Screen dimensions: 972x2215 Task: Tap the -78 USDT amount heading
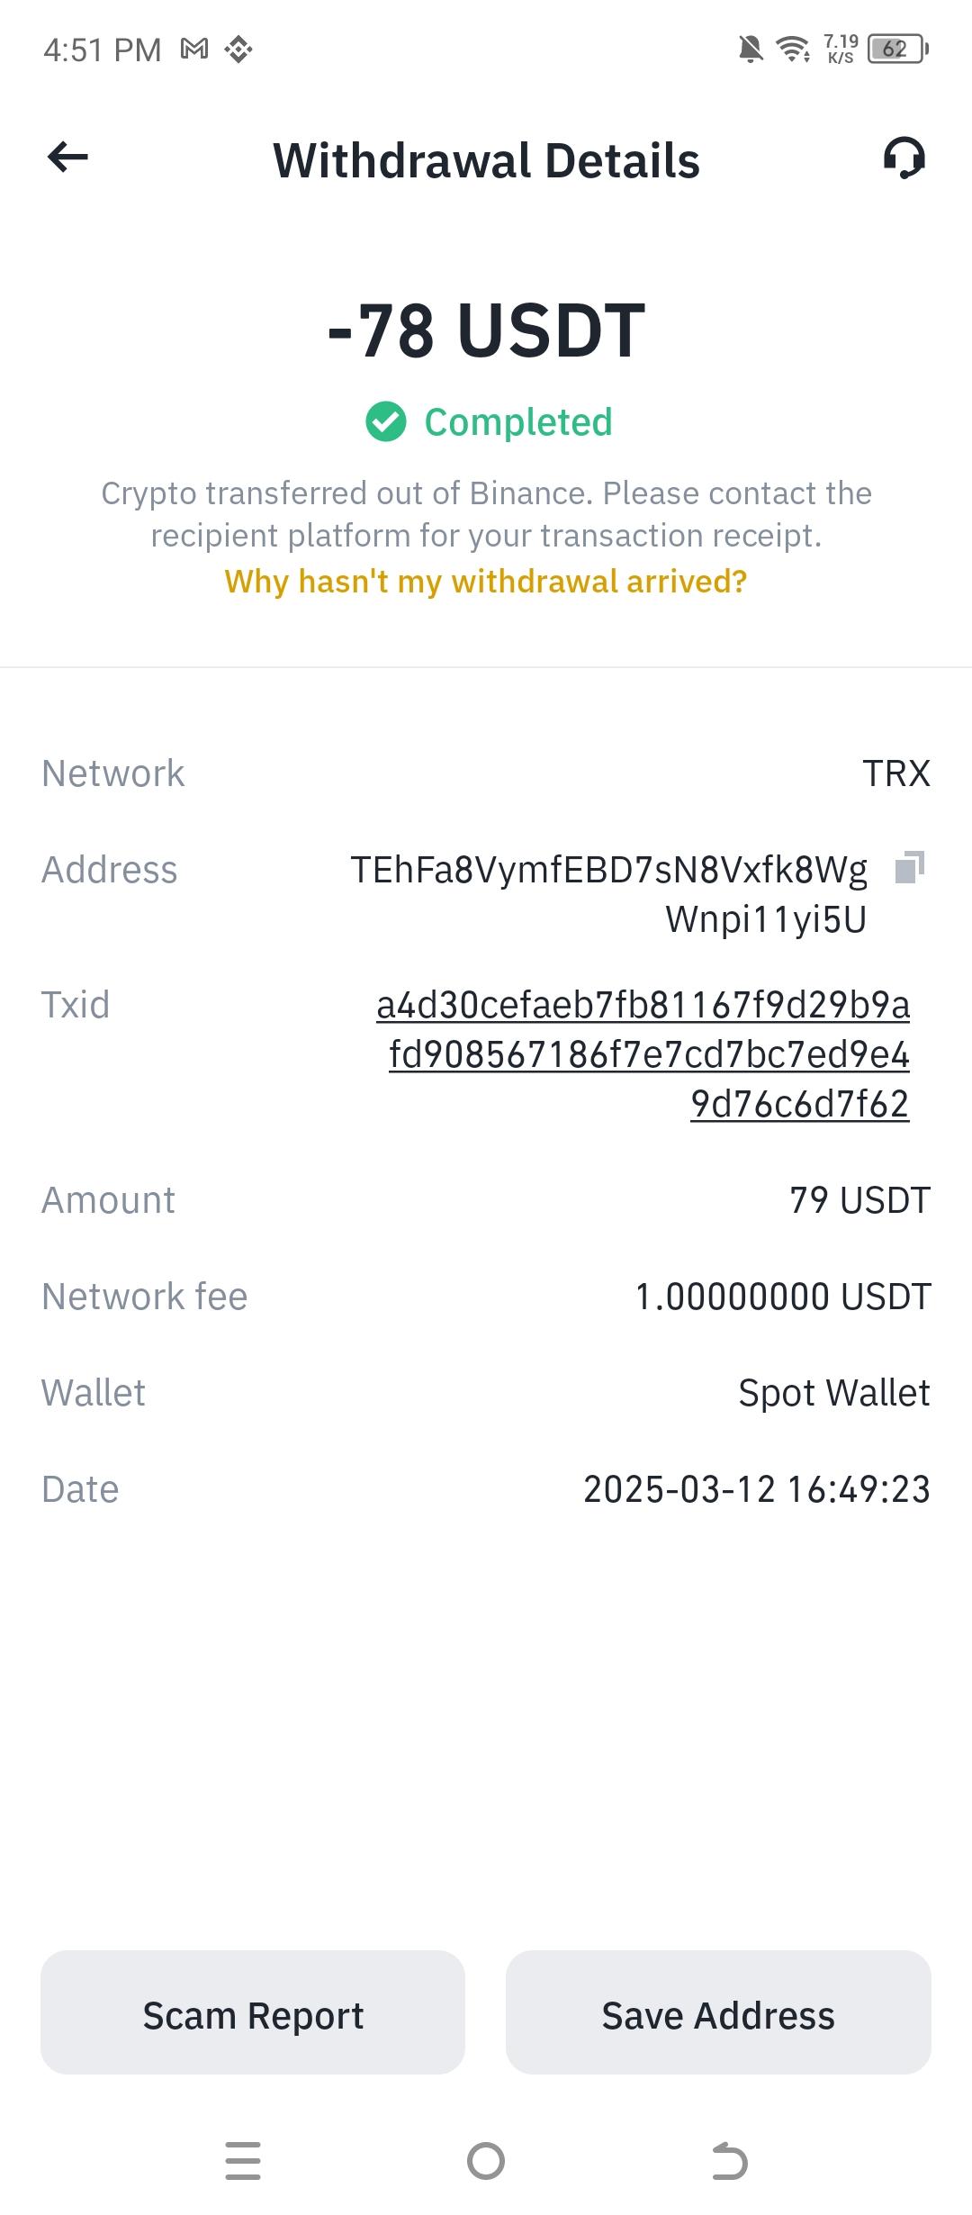486,330
